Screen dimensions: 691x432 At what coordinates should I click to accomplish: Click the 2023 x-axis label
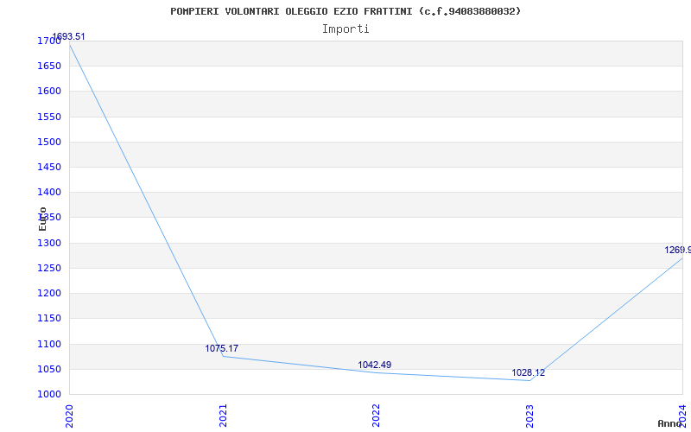coord(529,416)
